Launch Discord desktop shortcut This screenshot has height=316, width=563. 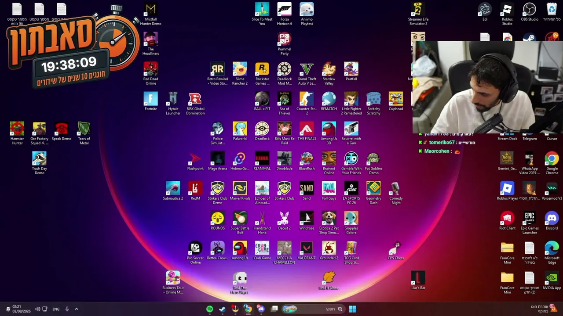pos(552,221)
